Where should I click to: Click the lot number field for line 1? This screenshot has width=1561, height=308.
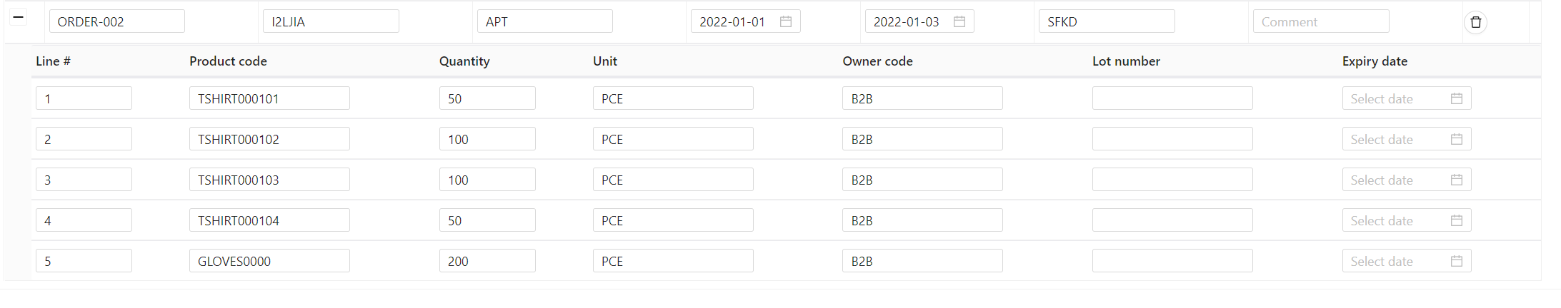click(1172, 98)
